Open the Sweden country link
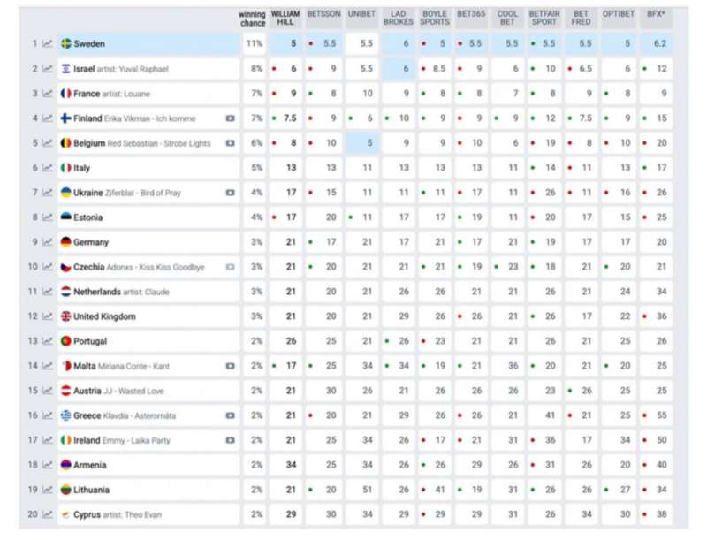 89,43
